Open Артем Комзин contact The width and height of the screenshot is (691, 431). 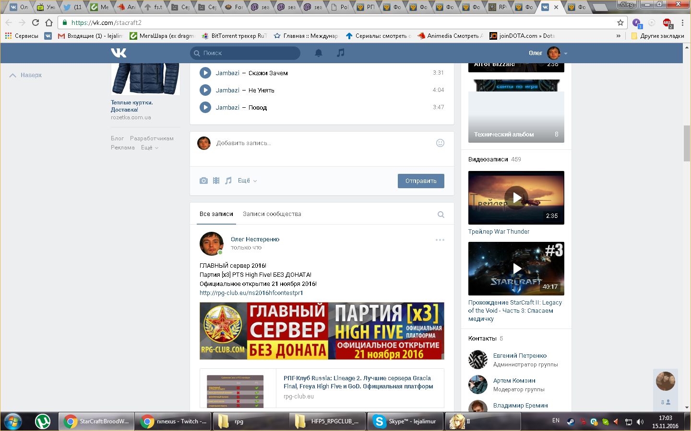point(514,380)
